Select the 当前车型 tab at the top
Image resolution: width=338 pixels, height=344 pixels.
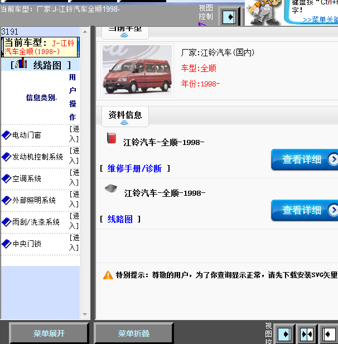[125, 32]
